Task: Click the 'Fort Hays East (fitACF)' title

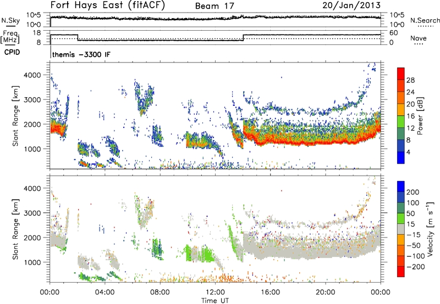Action: click(108, 5)
